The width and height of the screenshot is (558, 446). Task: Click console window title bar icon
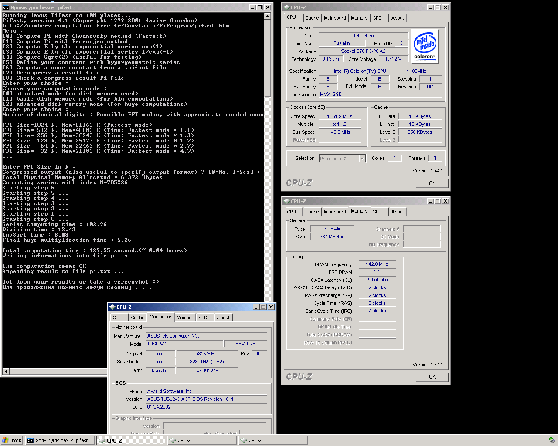click(6, 7)
